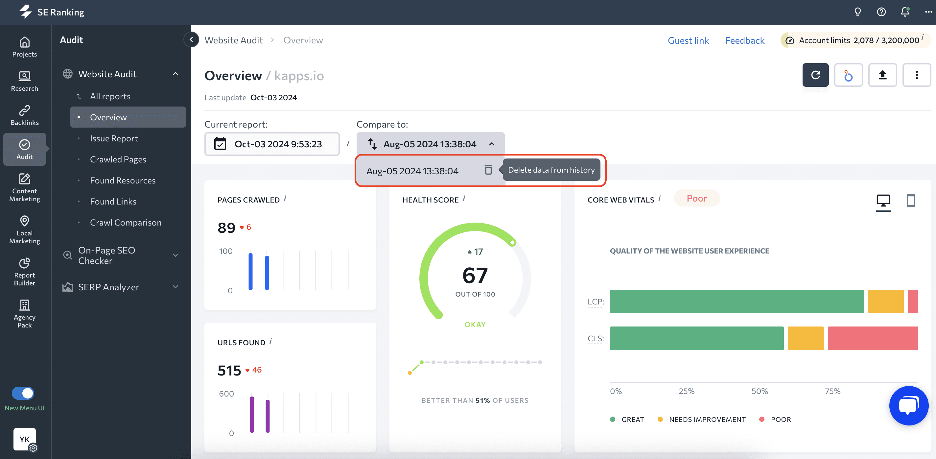Click the Overview breadcrumb
Image resolution: width=936 pixels, height=459 pixels.
point(303,40)
